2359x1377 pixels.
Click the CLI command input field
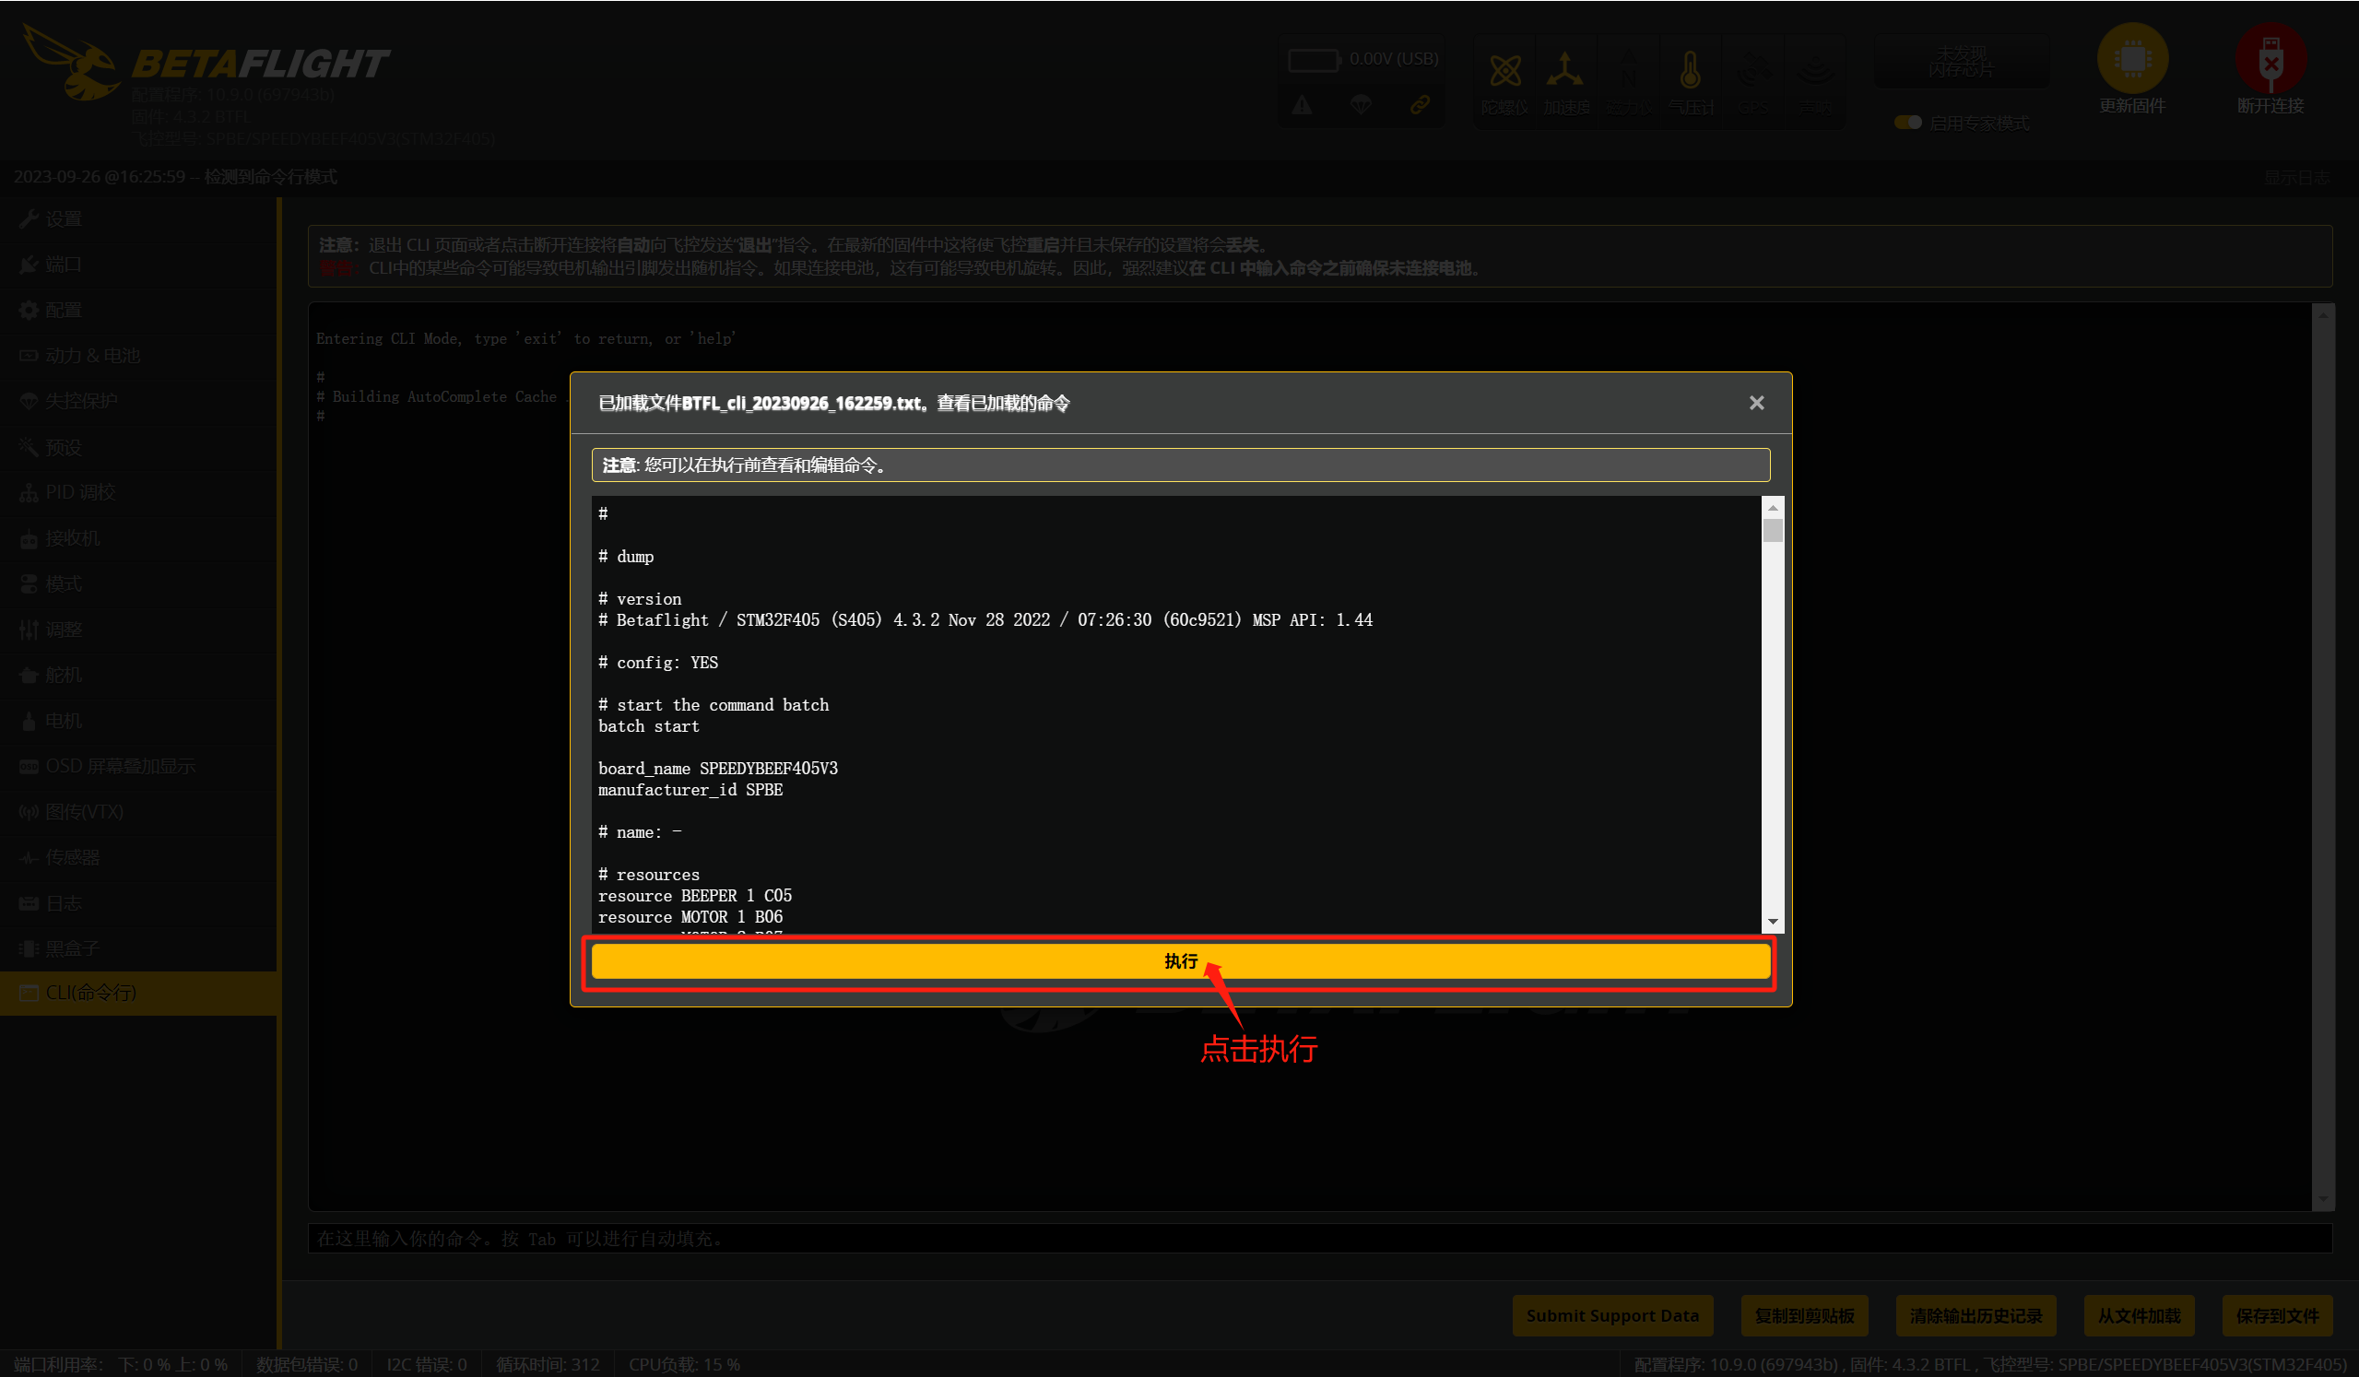pyautogui.click(x=1311, y=1239)
